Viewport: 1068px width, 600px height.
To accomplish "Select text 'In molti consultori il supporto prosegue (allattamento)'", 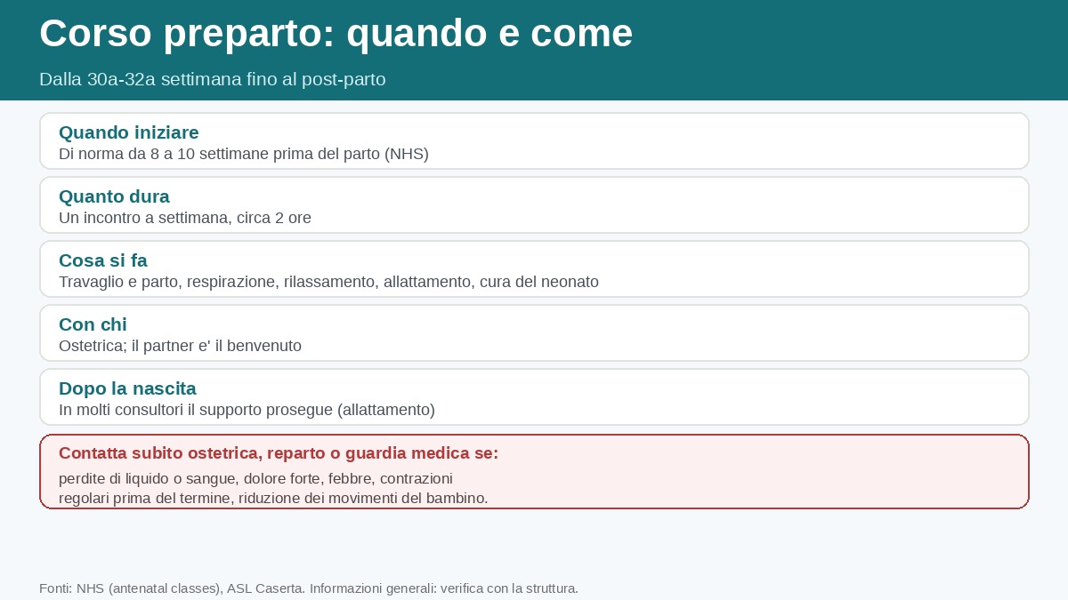I will (x=247, y=410).
